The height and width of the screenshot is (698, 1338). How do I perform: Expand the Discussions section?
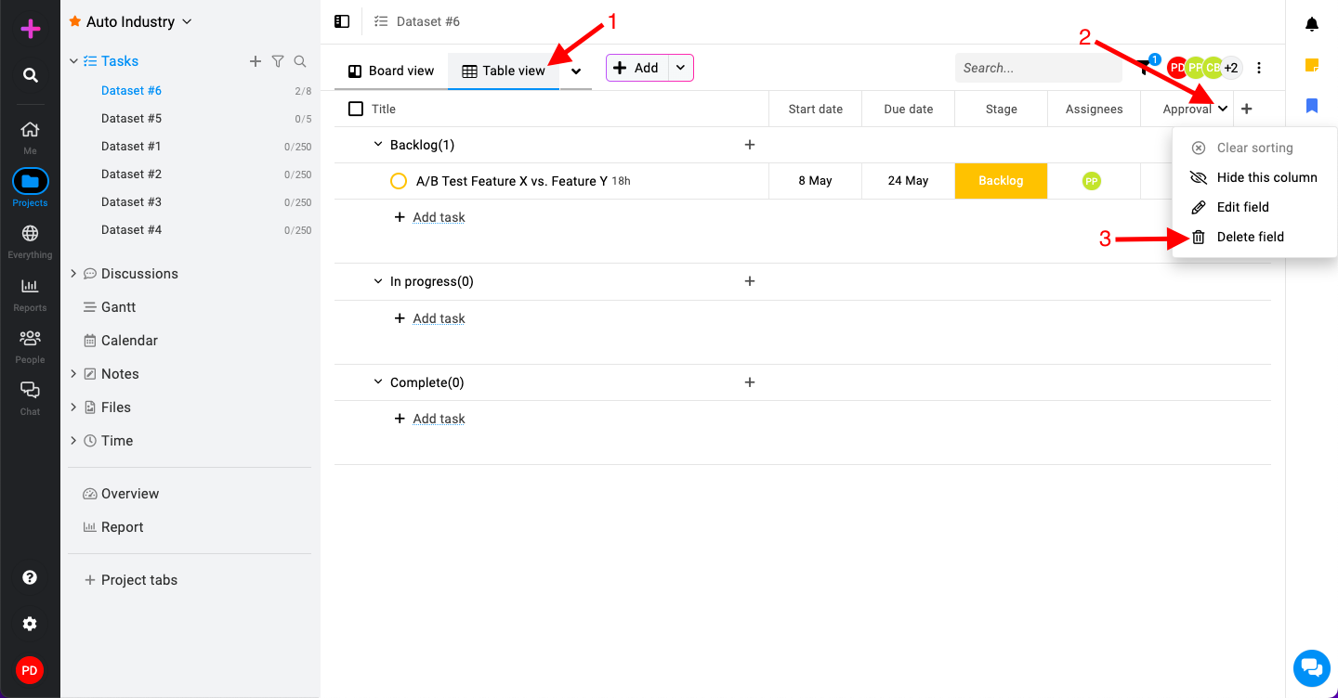73,273
